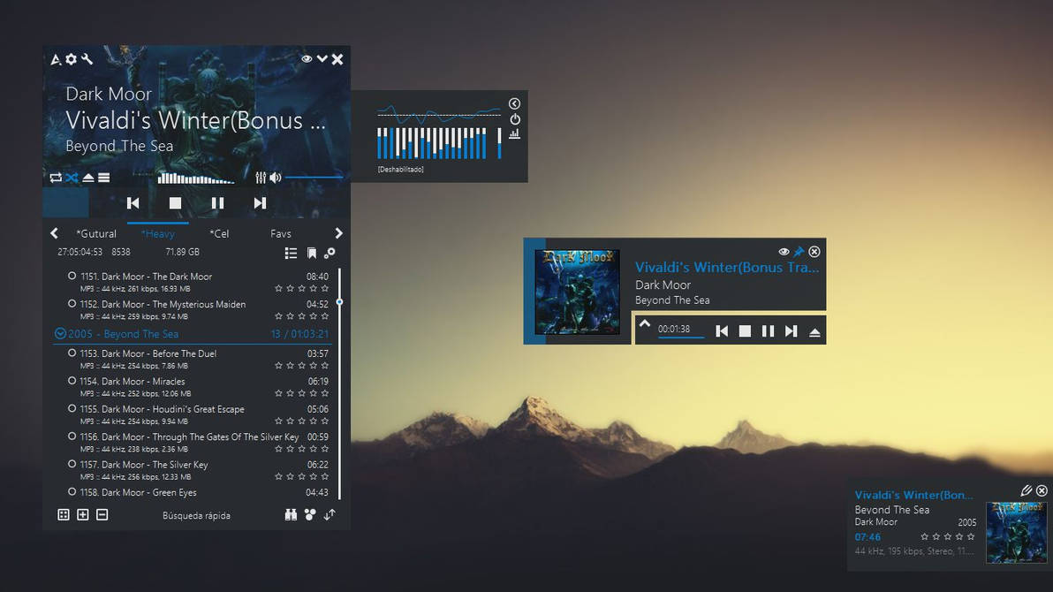
Task: Click album cover in the track info popup
Action: pos(1016,532)
